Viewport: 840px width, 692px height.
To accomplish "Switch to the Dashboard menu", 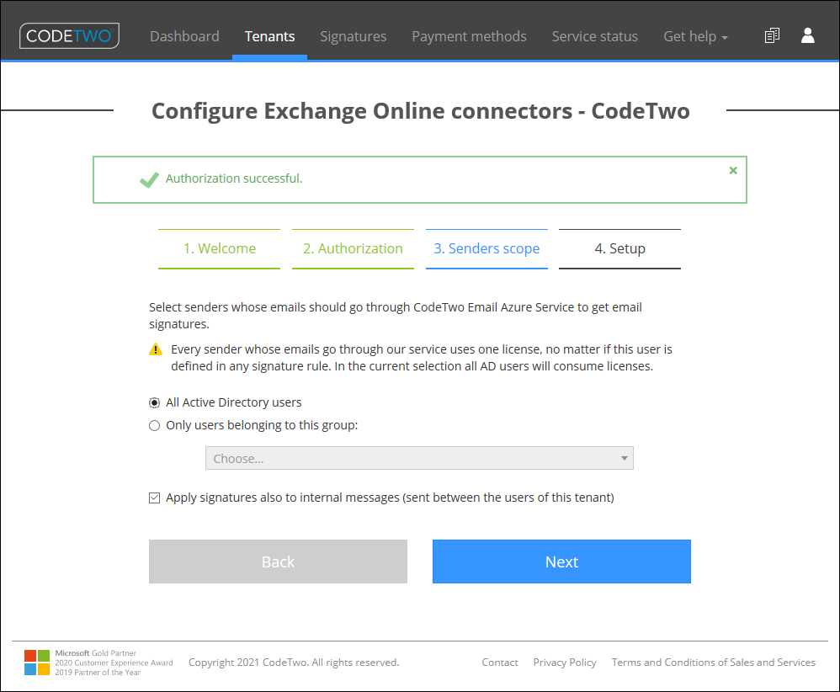I will pyautogui.click(x=184, y=35).
